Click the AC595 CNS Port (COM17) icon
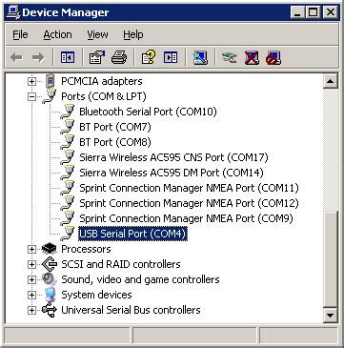This screenshot has width=344, height=348. point(68,157)
